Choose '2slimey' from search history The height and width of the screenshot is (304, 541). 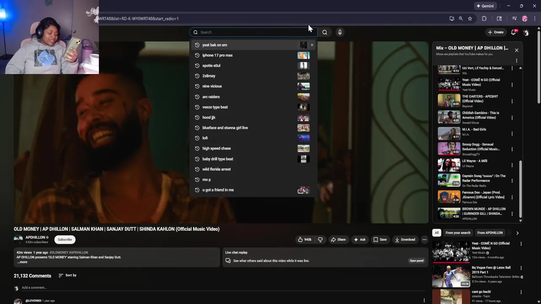pyautogui.click(x=253, y=76)
